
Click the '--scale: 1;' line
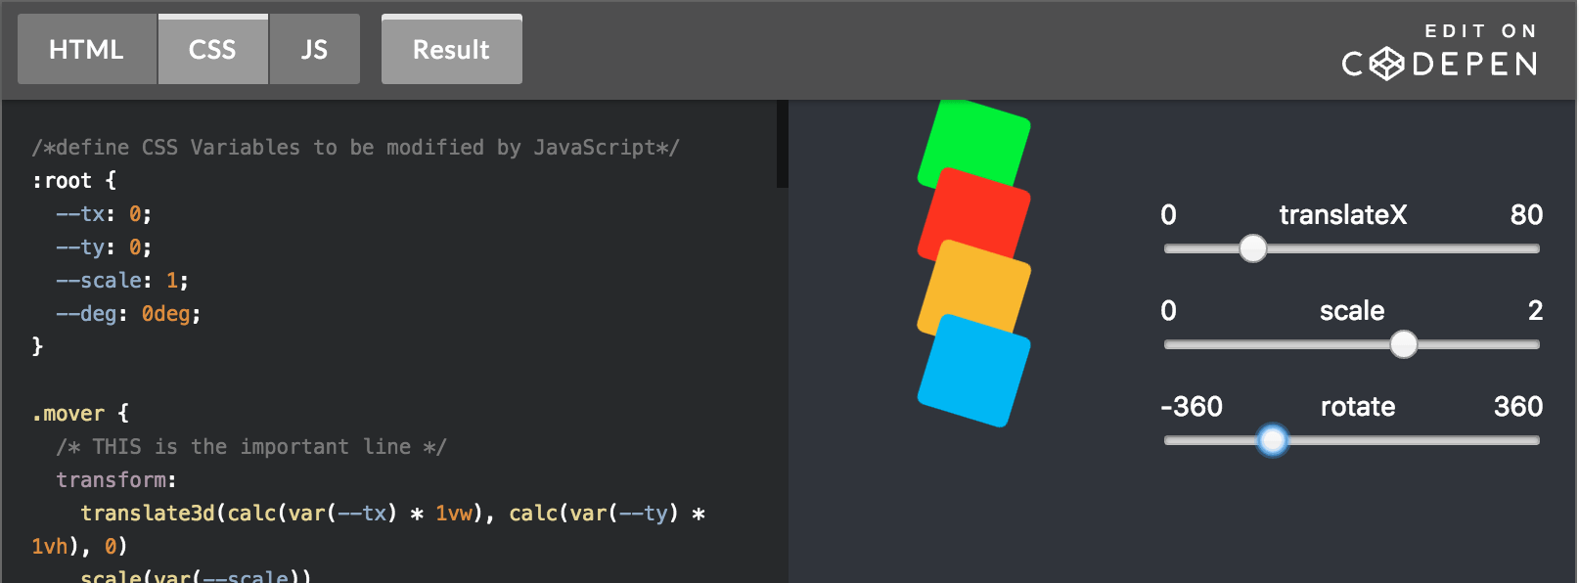(122, 281)
